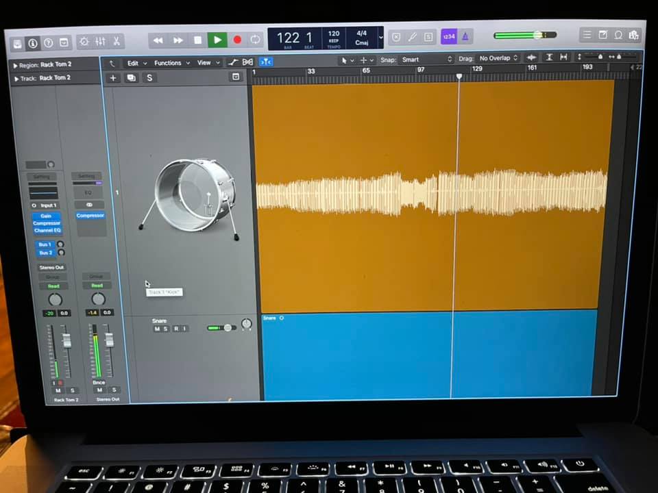Toggle the Solo S button in control bar

point(428,37)
